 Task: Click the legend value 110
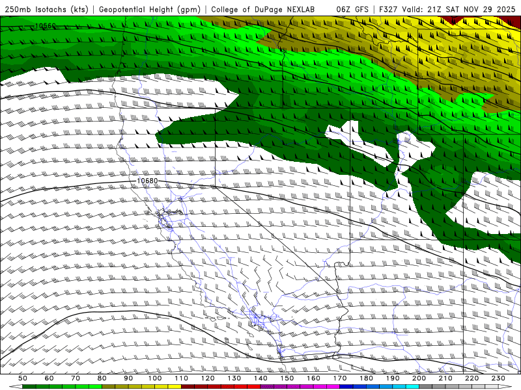pos(182,378)
